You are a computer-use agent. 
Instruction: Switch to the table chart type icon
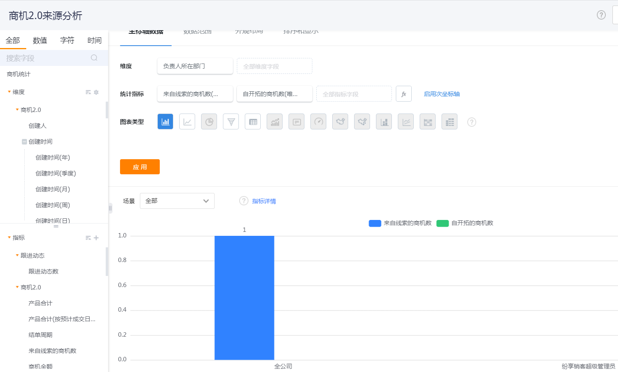pos(253,122)
